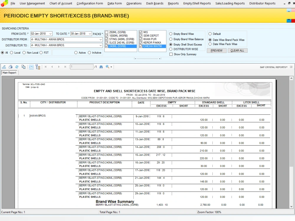
Task: Open the File menu
Action: pos(13,3)
